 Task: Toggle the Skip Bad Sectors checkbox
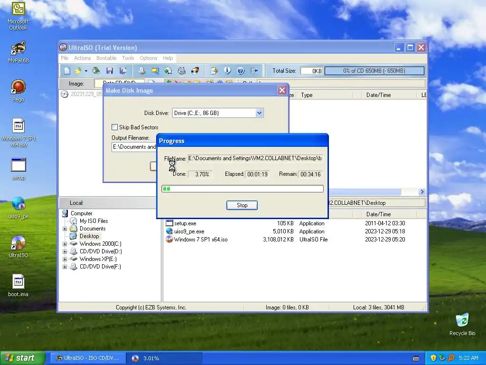point(115,127)
